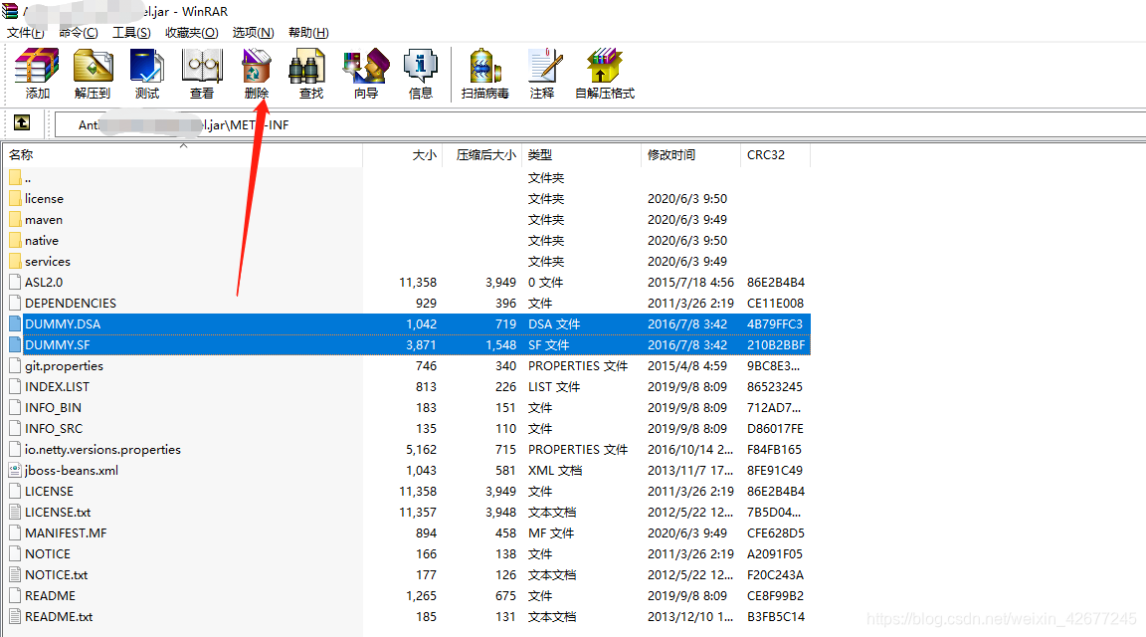Click the README.txt file icon

(15, 616)
